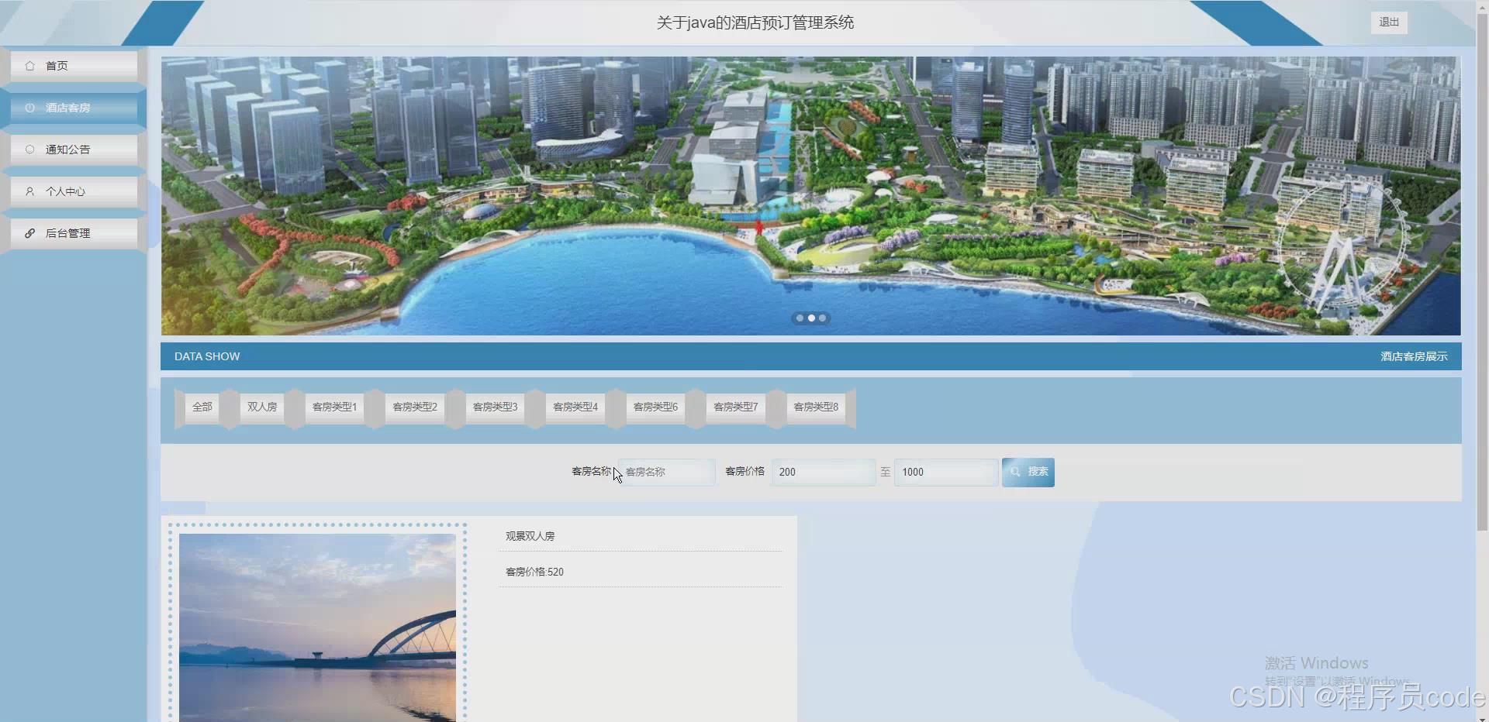Viewport: 1489px width, 722px height.
Task: Select the second carousel indicator dot
Action: coord(811,318)
